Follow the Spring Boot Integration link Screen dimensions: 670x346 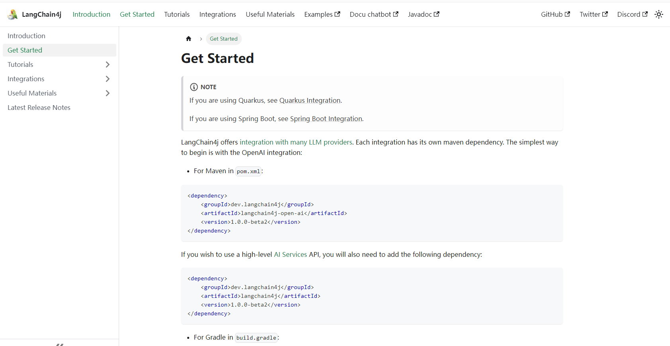(x=326, y=119)
